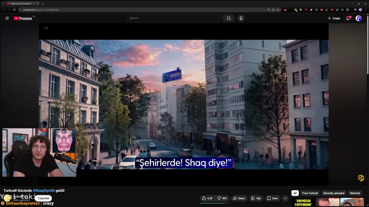Reload the current page
Image resolution: width=369 pixels, height=207 pixels.
pos(14,10)
